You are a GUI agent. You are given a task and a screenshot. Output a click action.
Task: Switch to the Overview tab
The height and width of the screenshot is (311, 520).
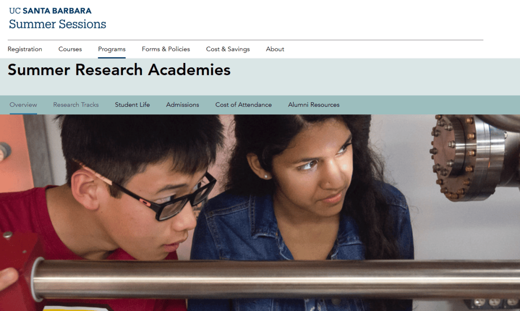point(23,105)
